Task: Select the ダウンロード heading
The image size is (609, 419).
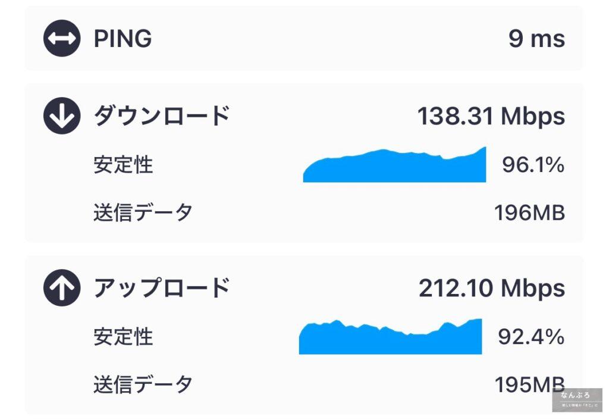Action: pos(162,116)
